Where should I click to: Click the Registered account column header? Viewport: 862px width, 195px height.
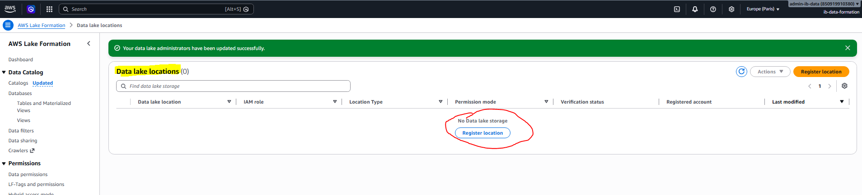(x=689, y=102)
